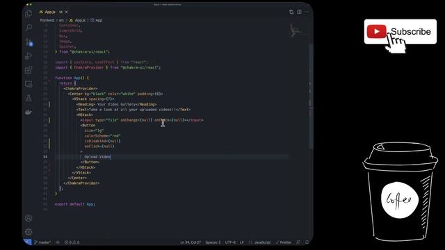The width and height of the screenshot is (445, 250).
Task: Click the 'isDisabled={null}' line
Action: coord(102,141)
